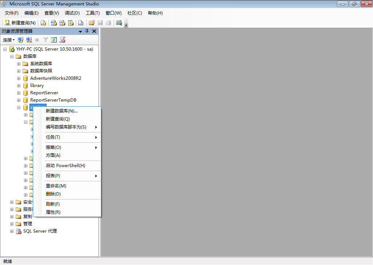Expand the library database node
This screenshot has height=265, width=373.
tap(19, 86)
